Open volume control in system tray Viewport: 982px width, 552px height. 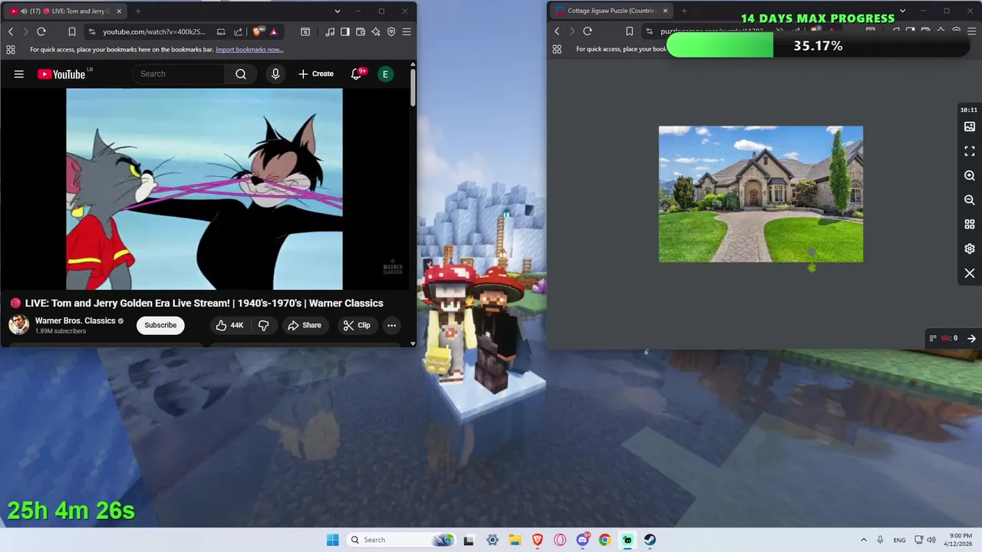click(x=931, y=540)
